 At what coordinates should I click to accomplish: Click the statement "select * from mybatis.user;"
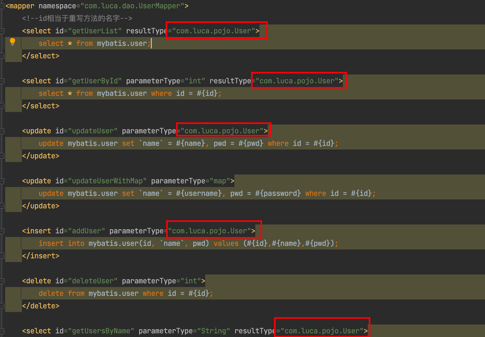pos(95,43)
